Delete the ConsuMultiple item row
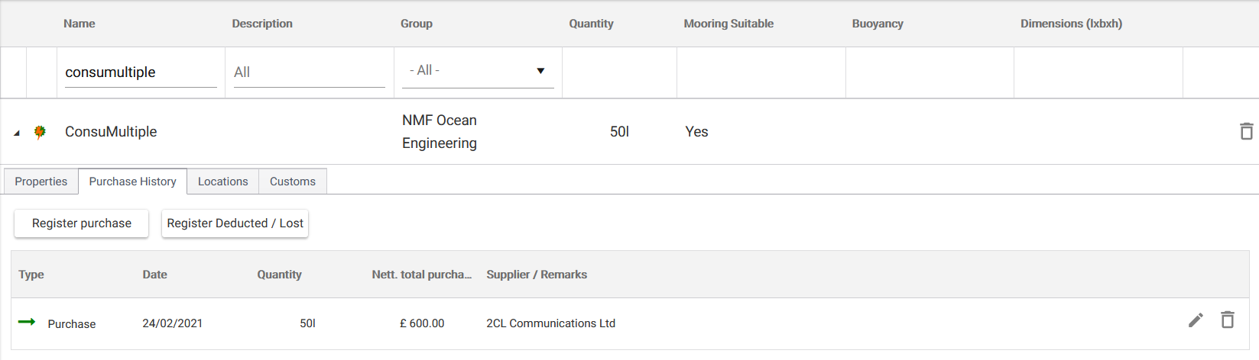This screenshot has width=1259, height=360. (x=1246, y=131)
